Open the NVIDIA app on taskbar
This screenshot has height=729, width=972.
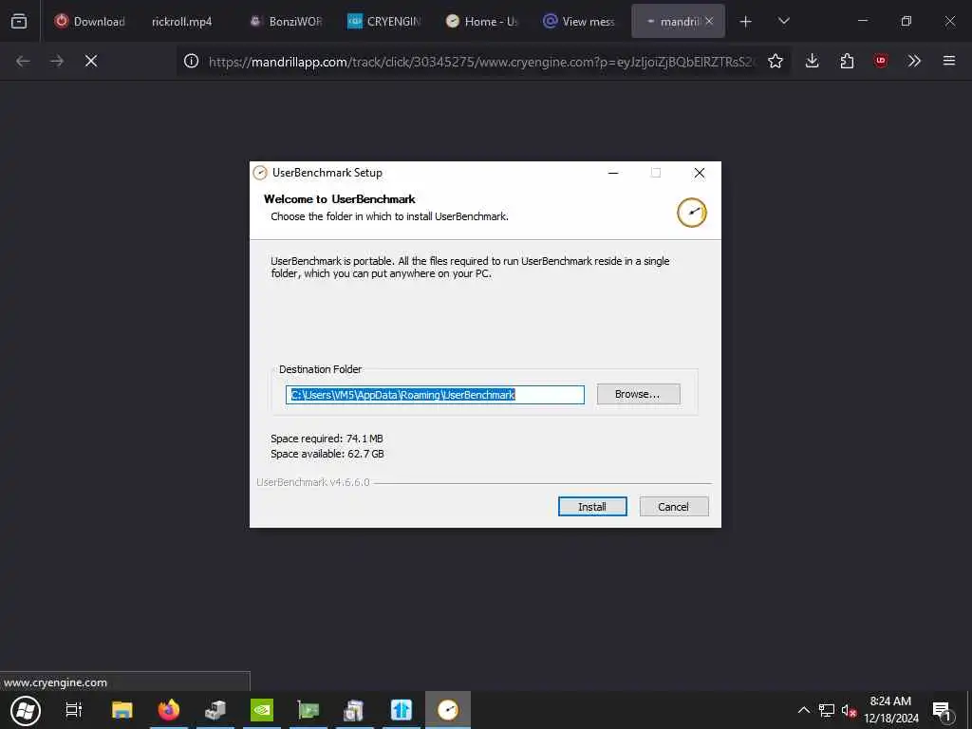point(262,710)
